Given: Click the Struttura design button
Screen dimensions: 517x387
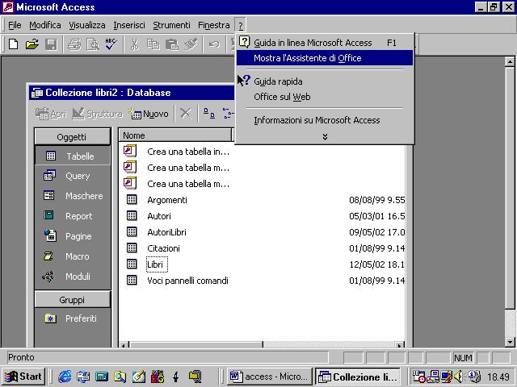Looking at the screenshot, I should (x=97, y=114).
